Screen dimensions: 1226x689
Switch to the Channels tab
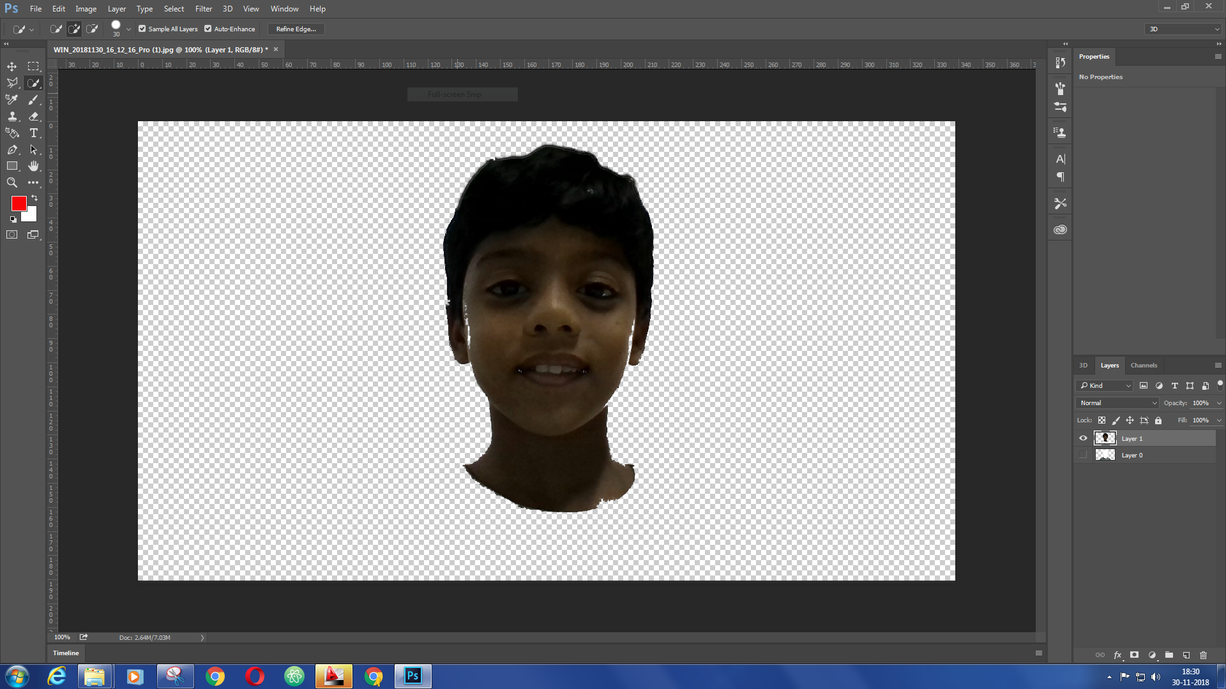pos(1144,366)
